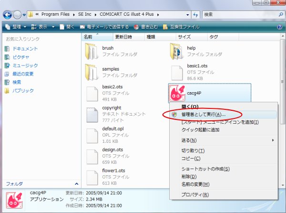Select the default.opl file icon

tap(92, 136)
